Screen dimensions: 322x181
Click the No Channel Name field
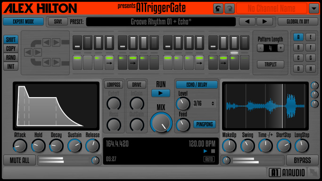coord(272,8)
